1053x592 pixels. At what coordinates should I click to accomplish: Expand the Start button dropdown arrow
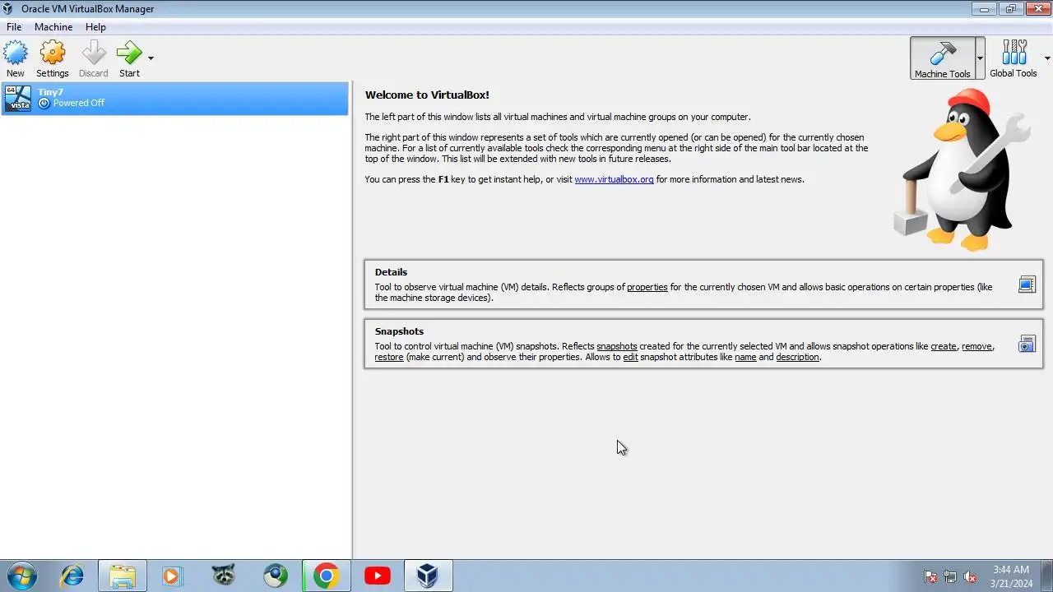click(151, 58)
